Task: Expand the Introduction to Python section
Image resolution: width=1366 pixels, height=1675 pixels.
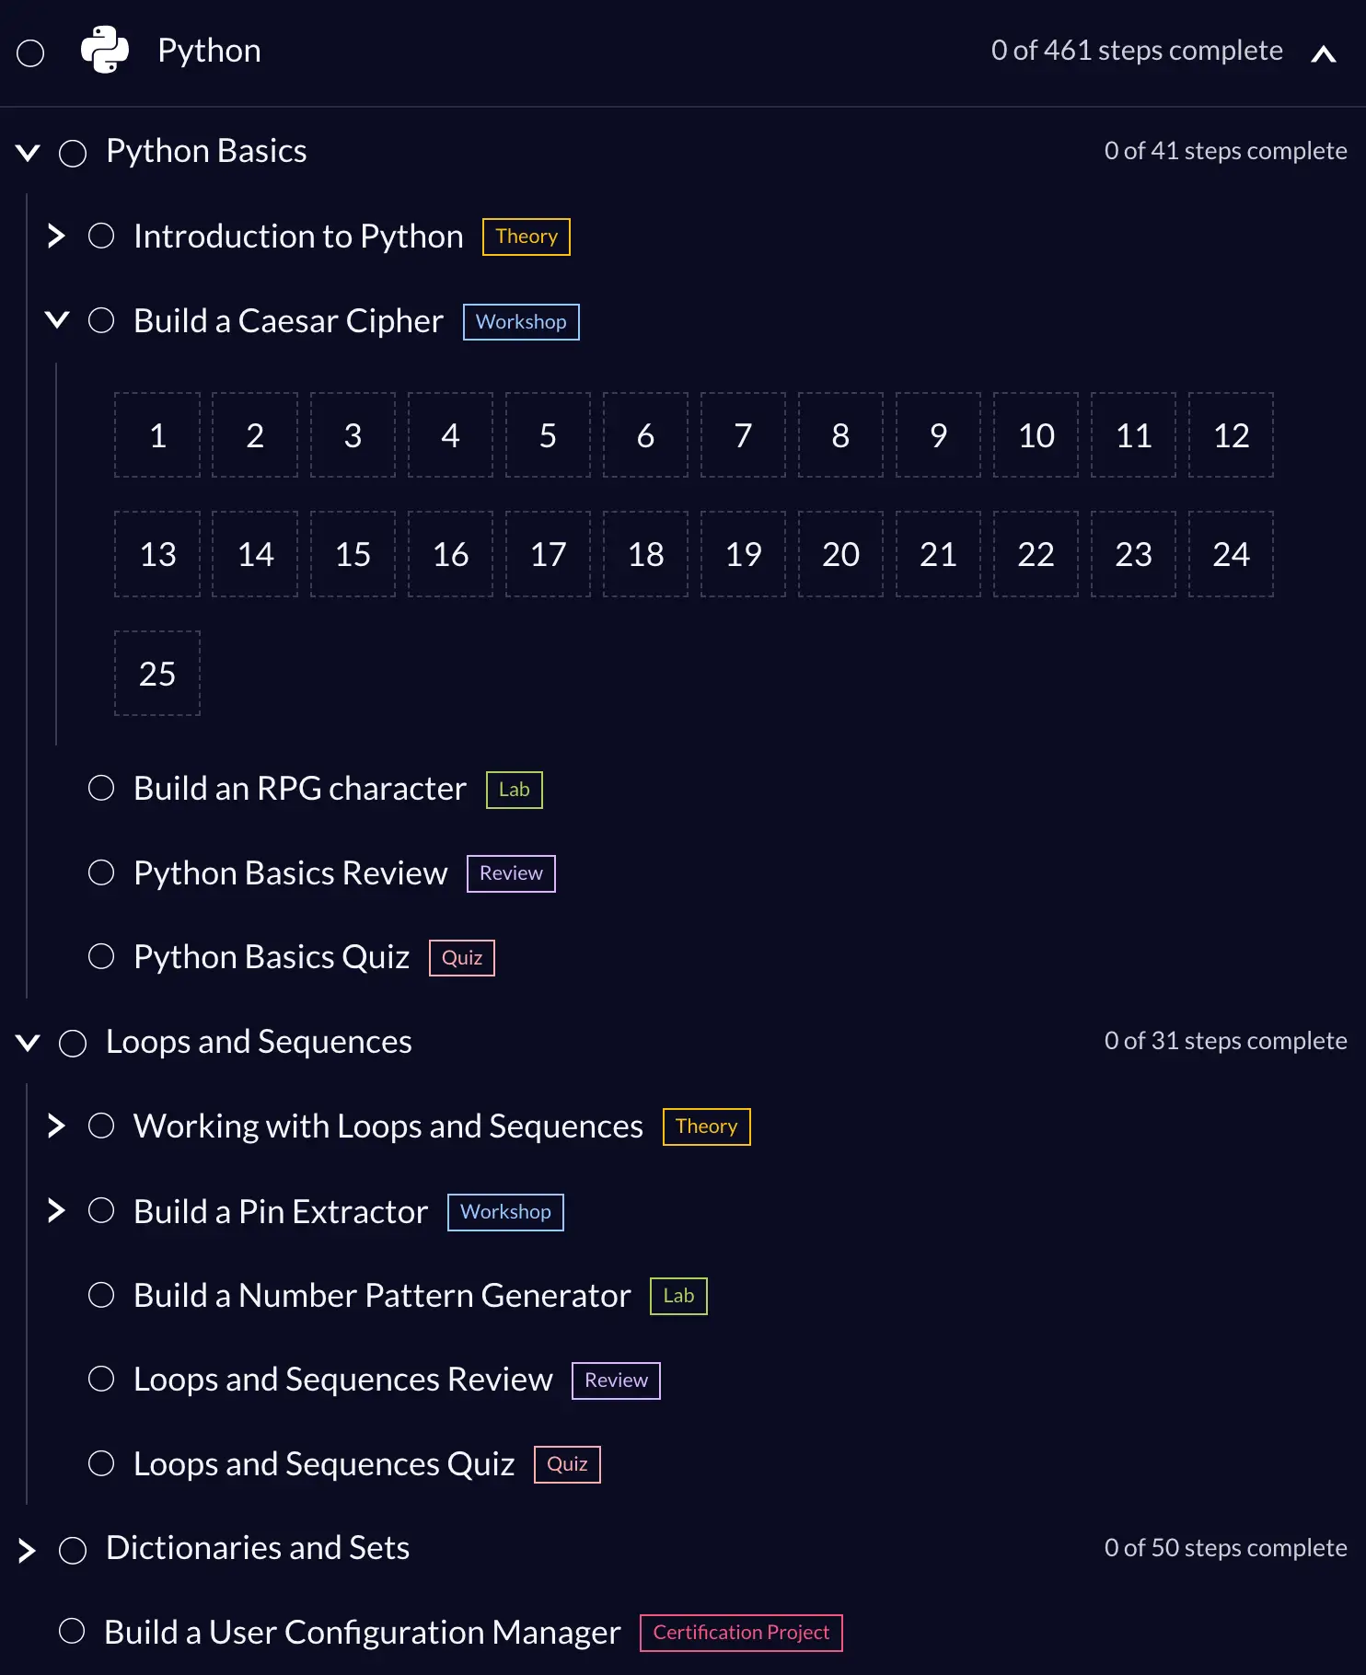Action: click(x=56, y=236)
